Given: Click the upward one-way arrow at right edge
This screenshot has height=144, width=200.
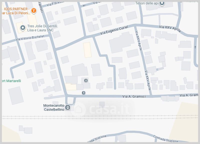Looking at the screenshot, I should (x=195, y=47).
